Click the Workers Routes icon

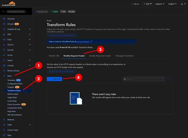point(4,71)
